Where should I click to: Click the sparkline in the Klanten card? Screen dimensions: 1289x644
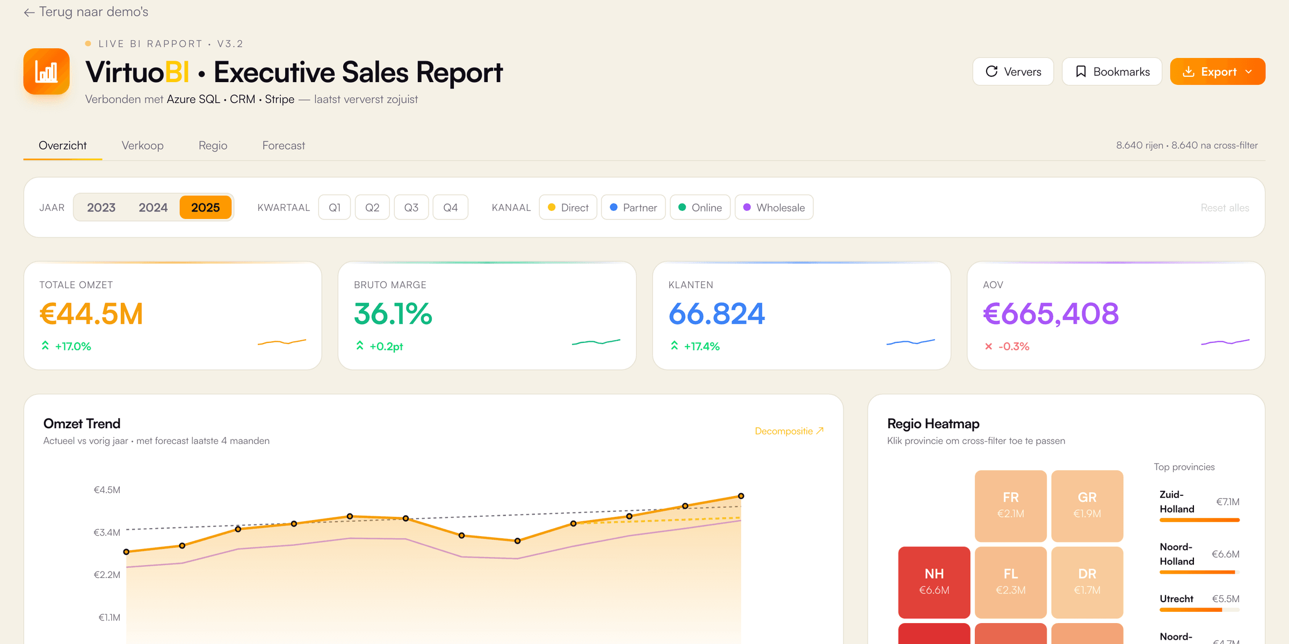911,342
